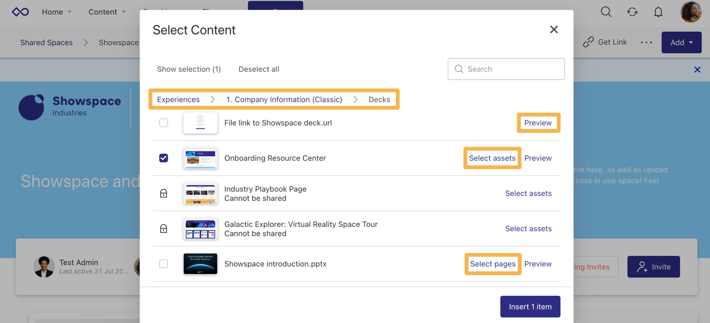This screenshot has height=323, width=710.
Task: Open the notifications bell
Action: (x=658, y=12)
